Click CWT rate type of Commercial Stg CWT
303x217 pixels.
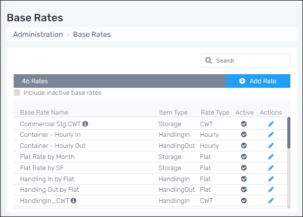pyautogui.click(x=206, y=124)
